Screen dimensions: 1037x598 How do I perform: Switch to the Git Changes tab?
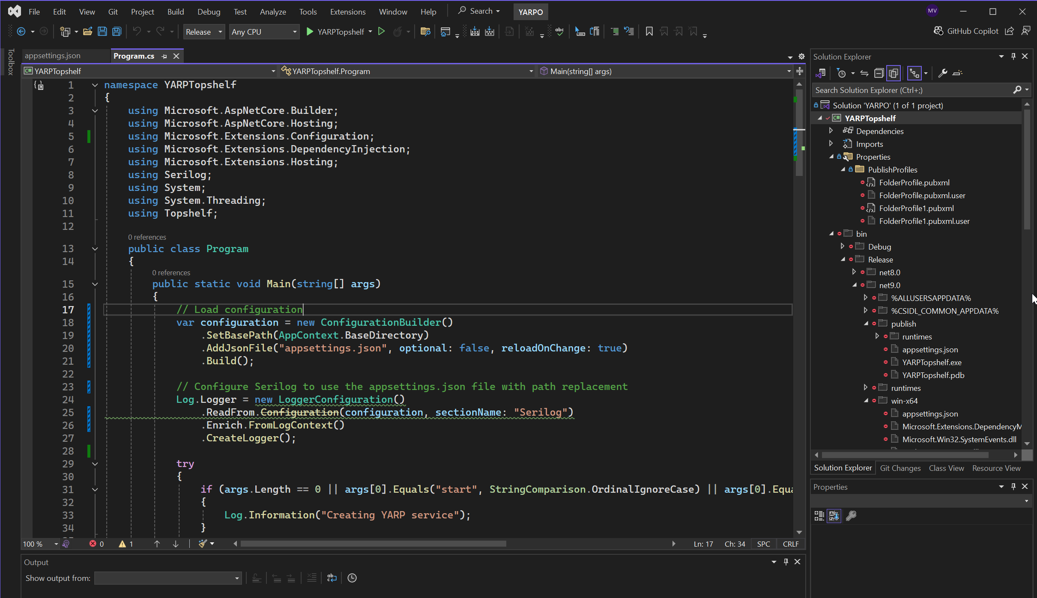[x=900, y=468]
